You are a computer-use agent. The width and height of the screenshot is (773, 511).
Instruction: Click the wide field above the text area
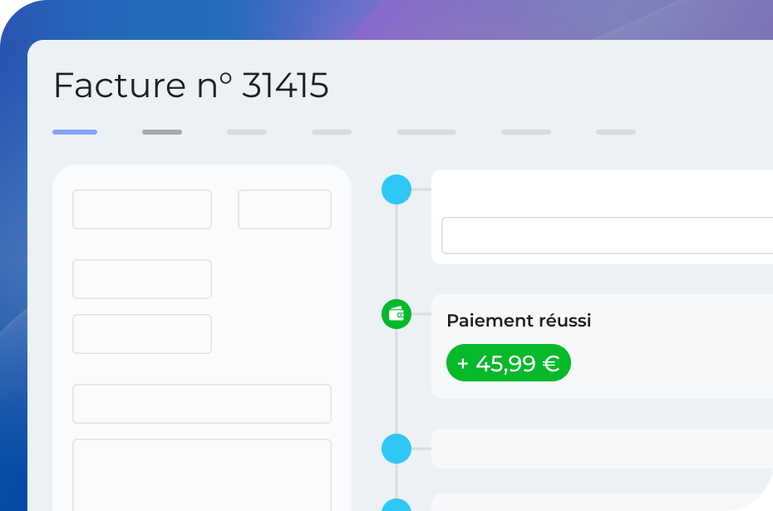pyautogui.click(x=202, y=404)
